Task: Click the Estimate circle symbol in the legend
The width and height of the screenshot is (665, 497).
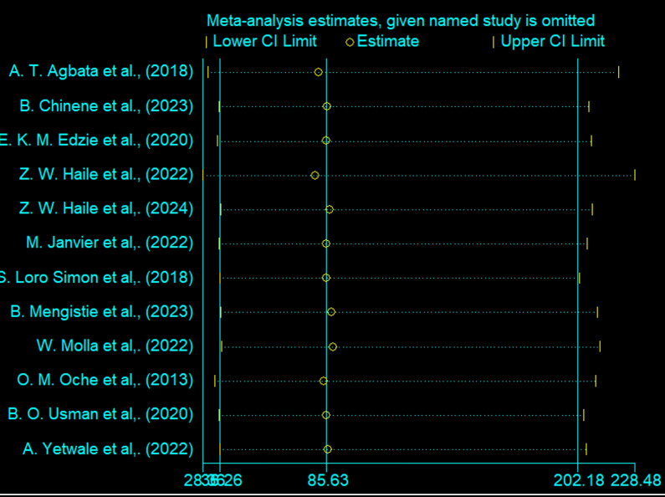Action: point(350,41)
